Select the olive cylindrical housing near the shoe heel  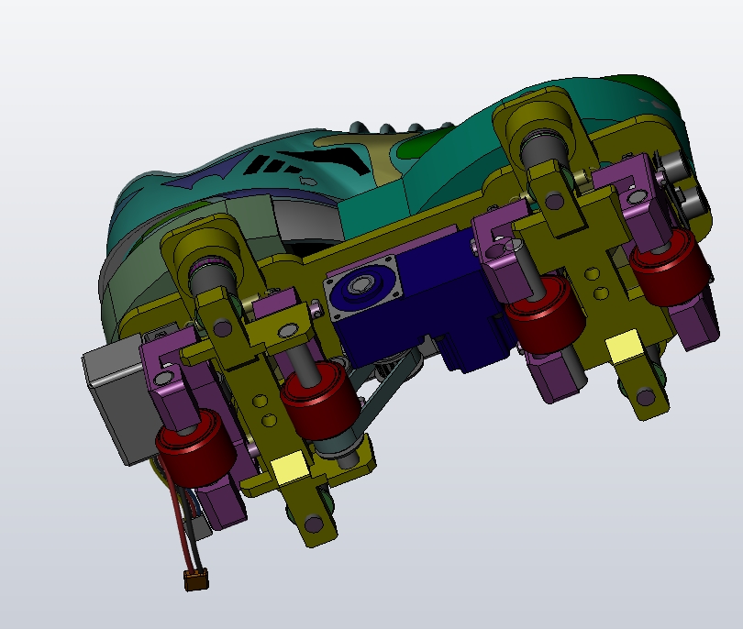pyautogui.click(x=540, y=124)
